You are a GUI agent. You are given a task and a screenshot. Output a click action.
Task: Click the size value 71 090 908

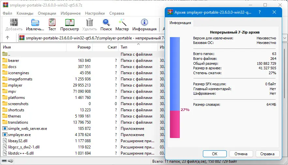point(82,91)
